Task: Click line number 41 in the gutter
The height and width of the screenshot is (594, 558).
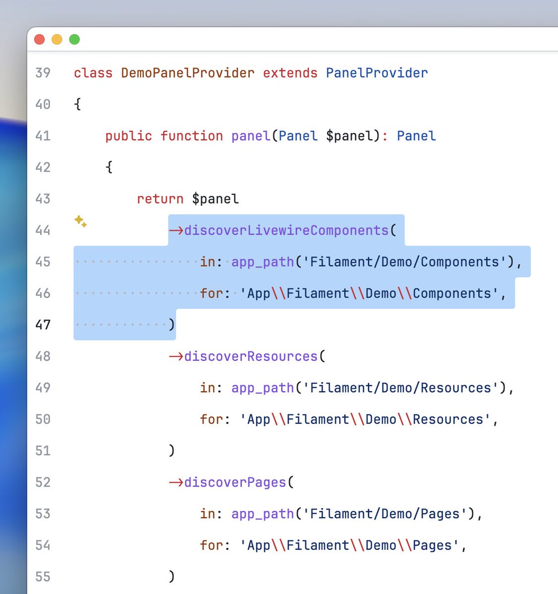Action: click(x=43, y=136)
